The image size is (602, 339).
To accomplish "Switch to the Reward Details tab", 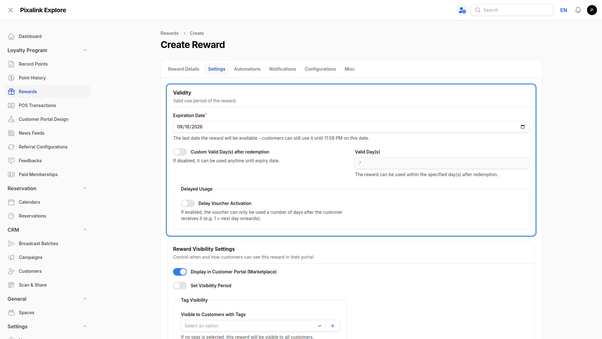I will (183, 69).
